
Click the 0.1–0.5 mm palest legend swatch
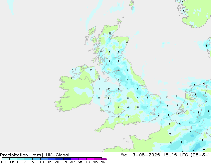(6, 159)
